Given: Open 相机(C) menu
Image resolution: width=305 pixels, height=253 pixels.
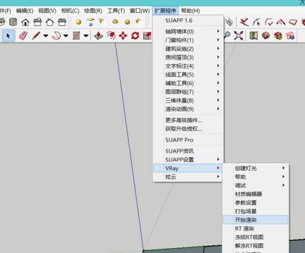Looking at the screenshot, I should point(70,11).
